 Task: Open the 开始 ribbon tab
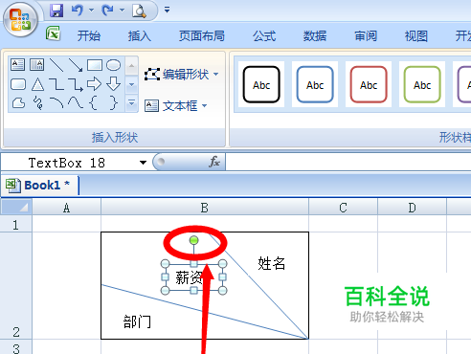tap(89, 36)
